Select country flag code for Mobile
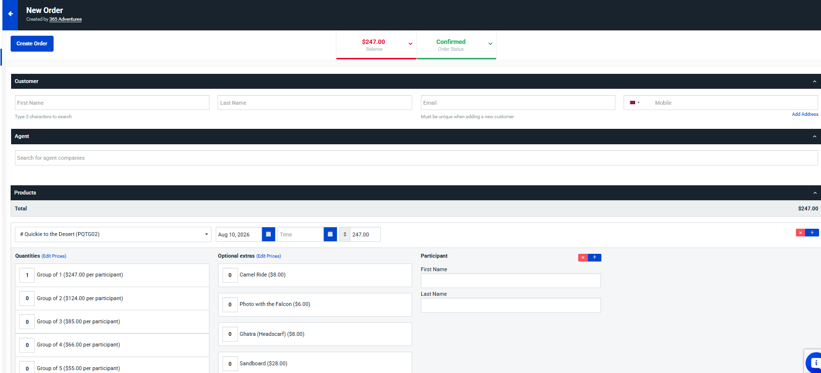This screenshot has height=373, width=821. (x=635, y=103)
